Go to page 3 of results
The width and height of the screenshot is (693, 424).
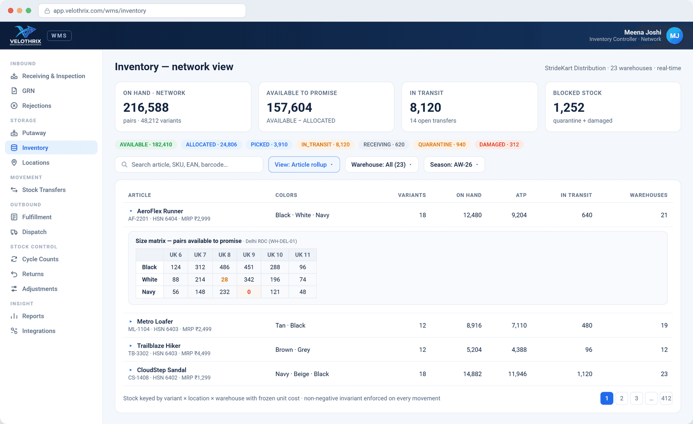click(x=636, y=398)
